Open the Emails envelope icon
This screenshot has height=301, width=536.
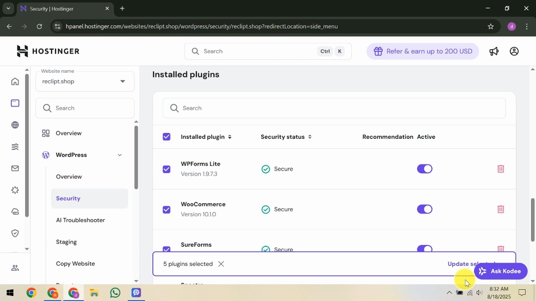click(15, 168)
